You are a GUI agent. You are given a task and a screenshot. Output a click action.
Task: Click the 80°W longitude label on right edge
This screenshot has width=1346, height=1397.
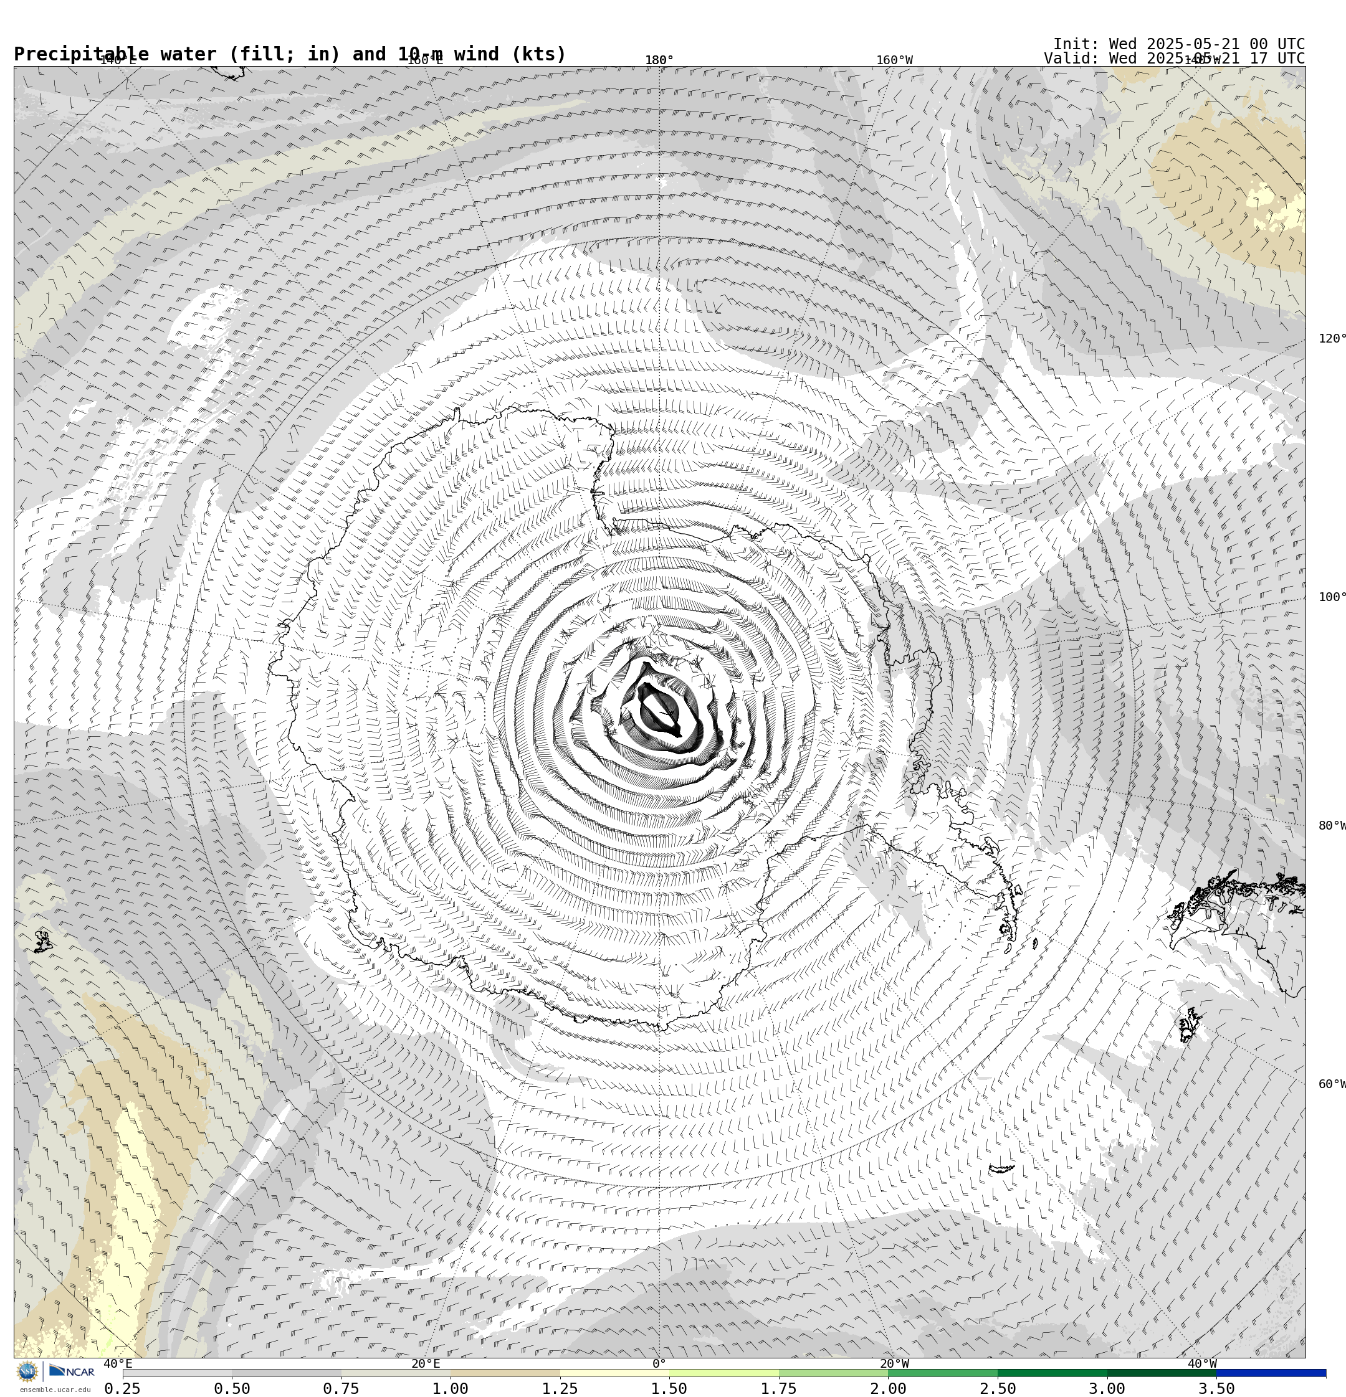click(1332, 825)
